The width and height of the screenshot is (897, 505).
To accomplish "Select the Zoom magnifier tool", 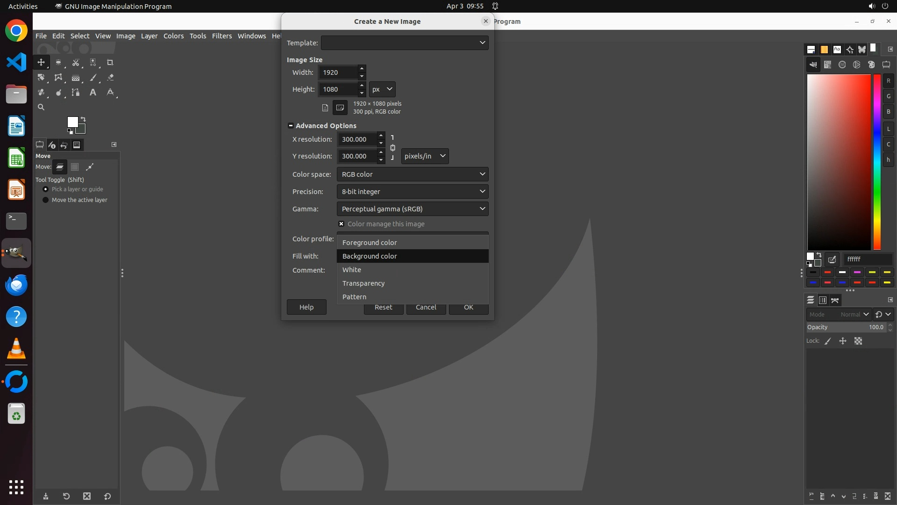I will point(41,107).
